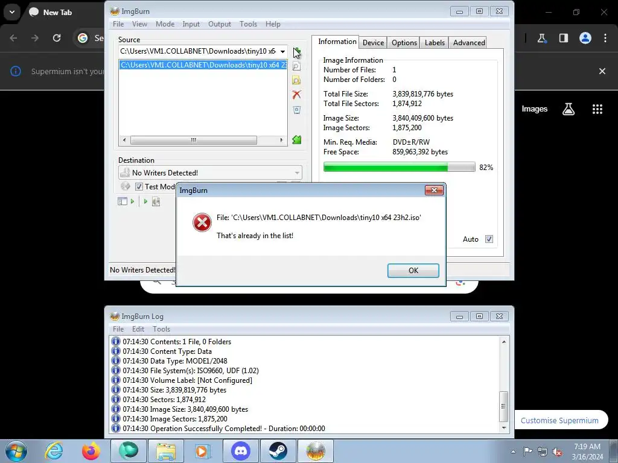Viewport: 618px width, 463px height.
Task: Click the info icon in Supermium infobar
Action: point(15,71)
